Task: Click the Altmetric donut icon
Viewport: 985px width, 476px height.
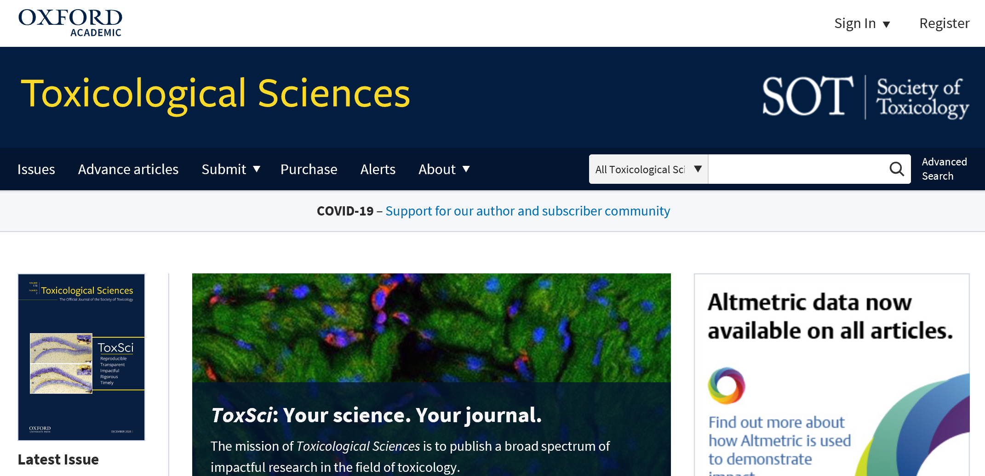Action: 727,385
